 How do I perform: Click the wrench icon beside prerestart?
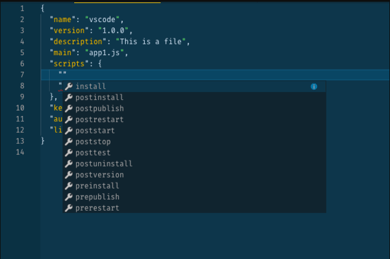point(69,208)
